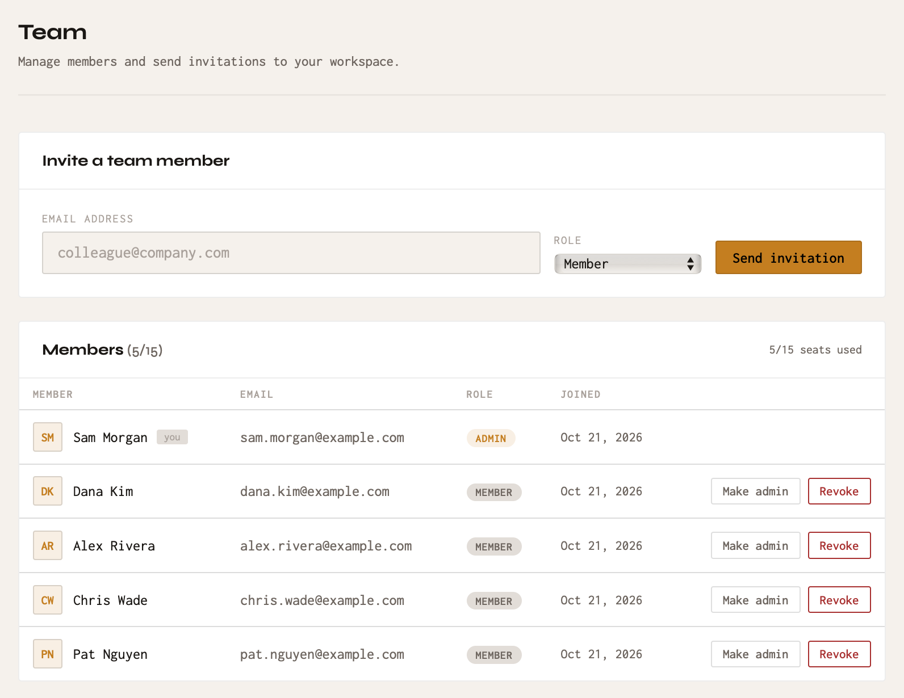Screen dimensions: 904x698
Task: Select email dana.kim@example.com
Action: tap(315, 491)
